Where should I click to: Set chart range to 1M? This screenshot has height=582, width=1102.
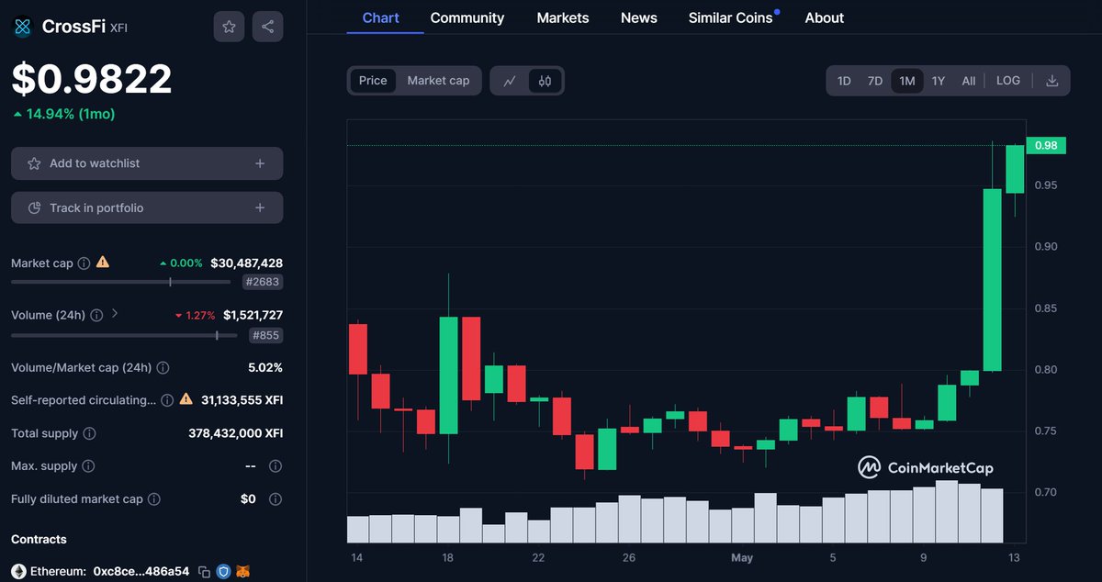907,81
